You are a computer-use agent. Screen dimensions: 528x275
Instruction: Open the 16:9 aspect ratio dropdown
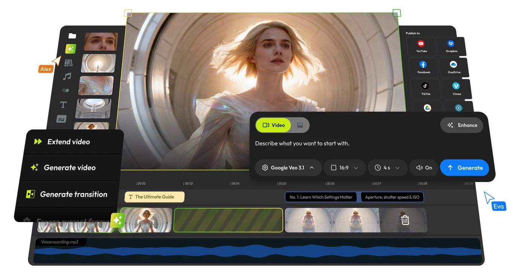[x=344, y=168]
